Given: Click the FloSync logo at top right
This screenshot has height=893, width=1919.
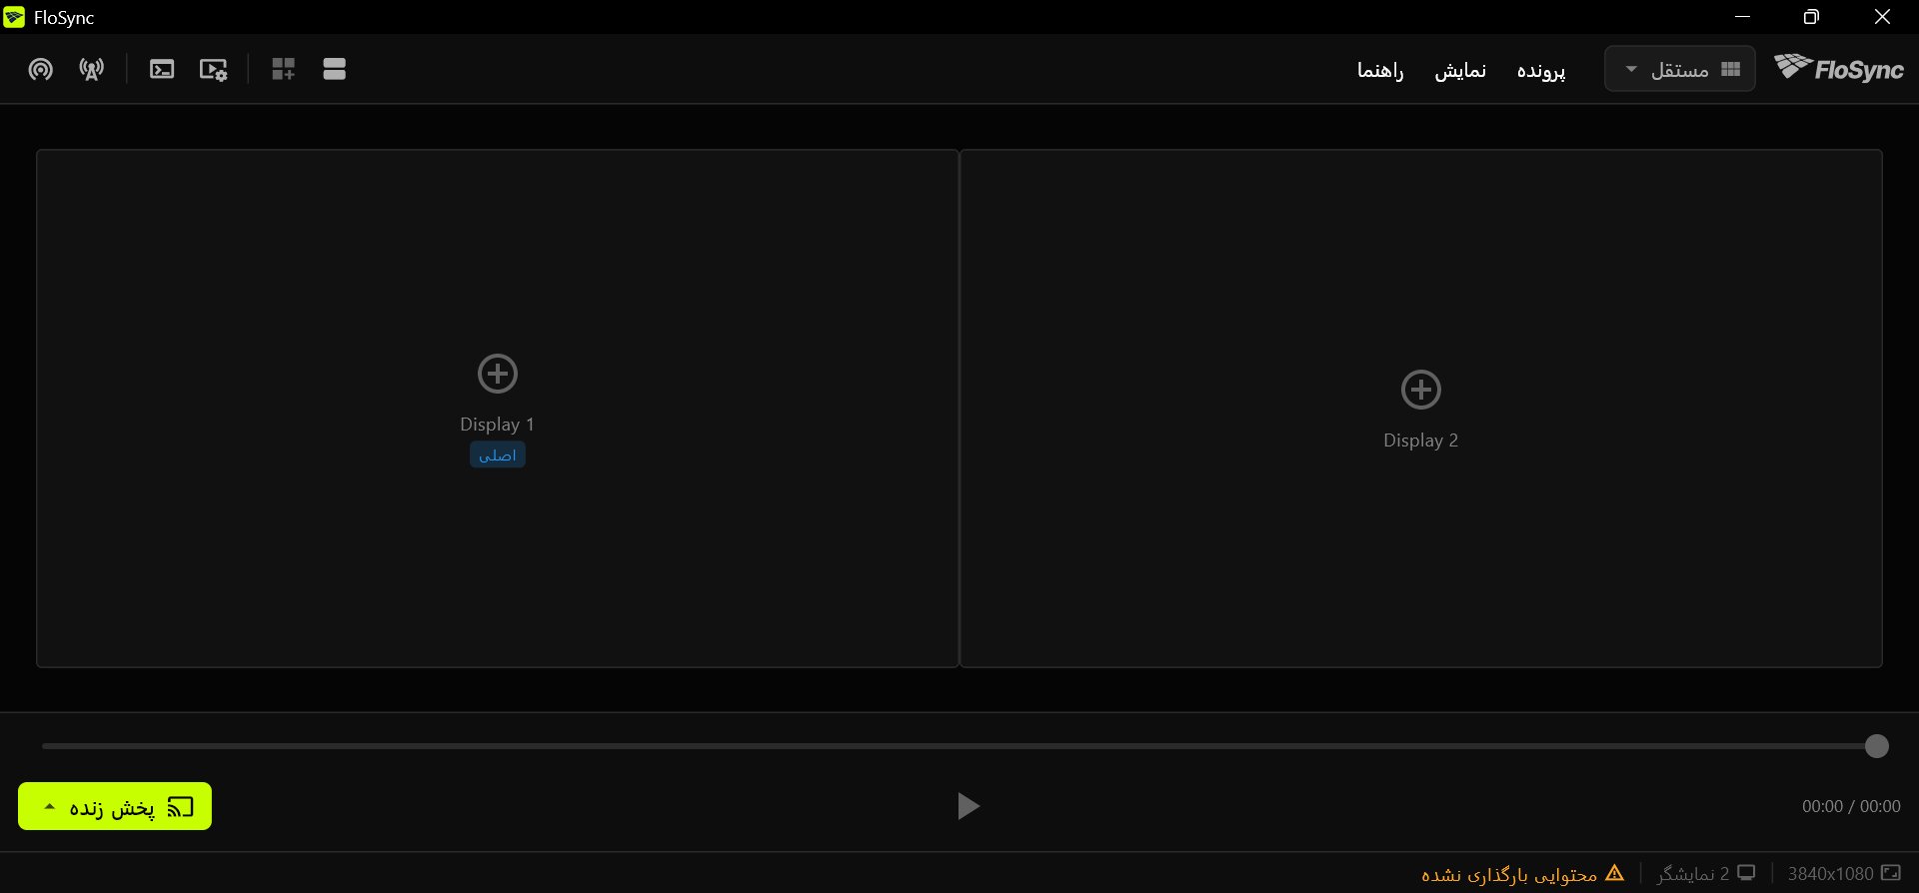Looking at the screenshot, I should tap(1839, 68).
